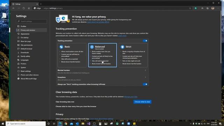
Task: Open a new tab with the plus button
Action: 41,4
